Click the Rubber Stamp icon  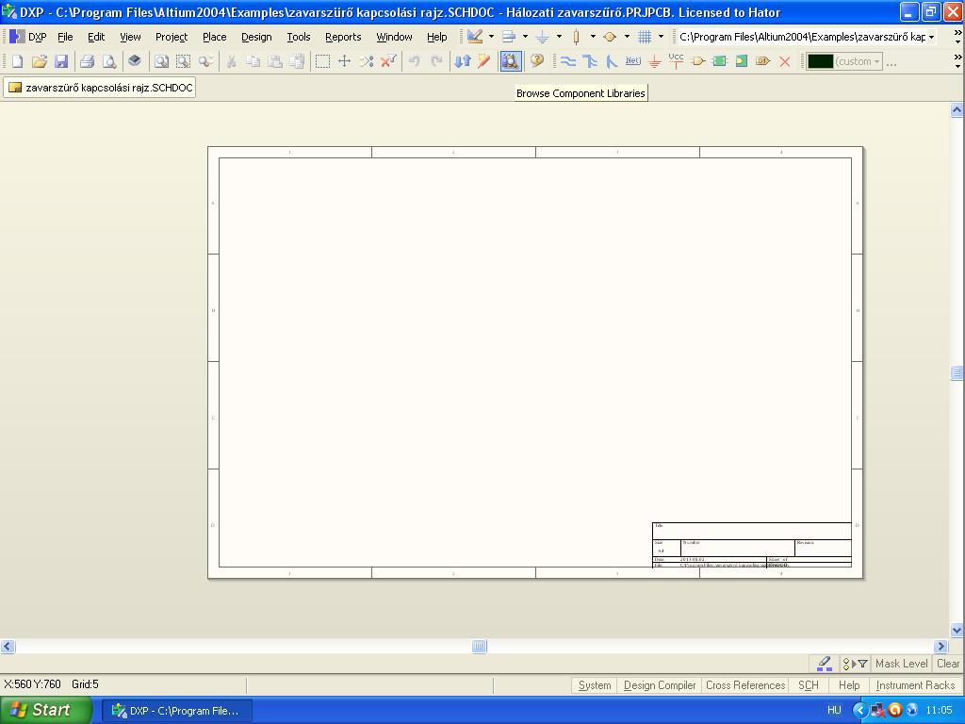(x=297, y=61)
